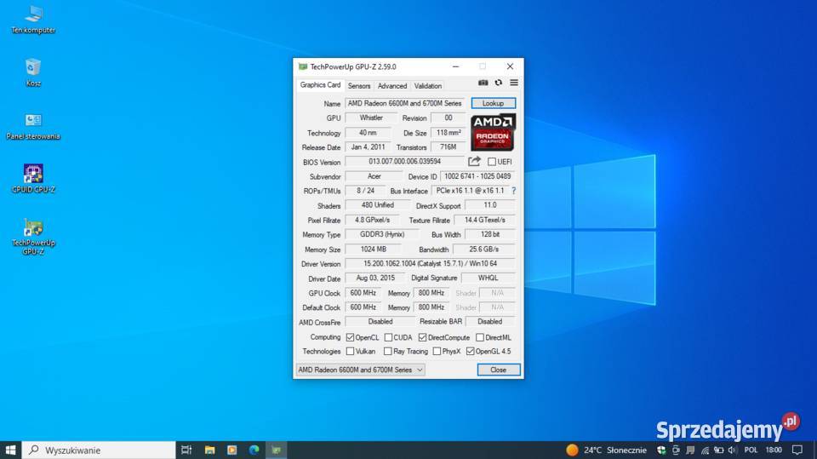Screen dimensions: 817x459
Task: Open the GPU-Z hamburger menu
Action: (514, 83)
